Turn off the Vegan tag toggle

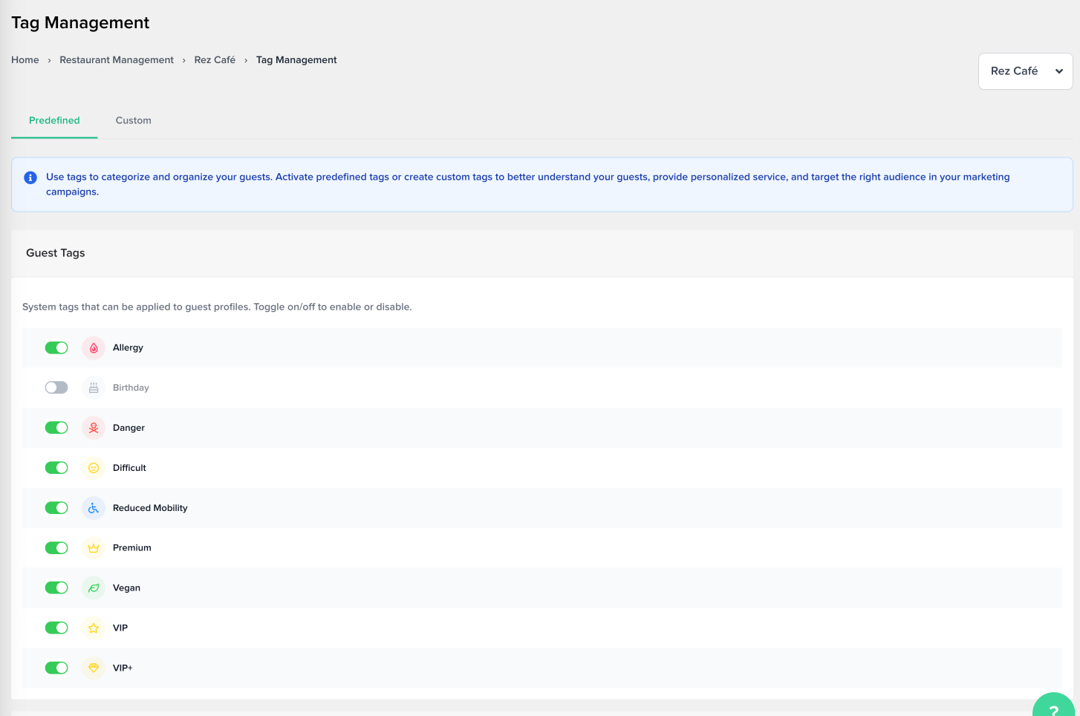[56, 588]
